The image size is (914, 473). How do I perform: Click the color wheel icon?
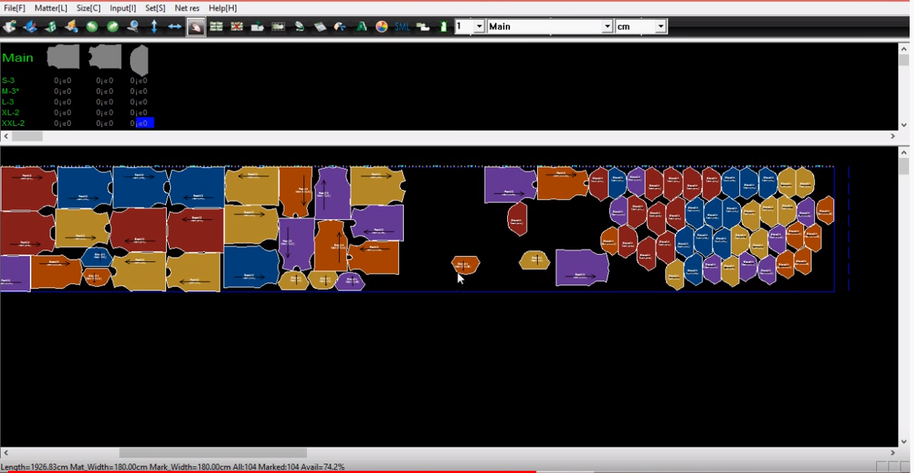381,26
